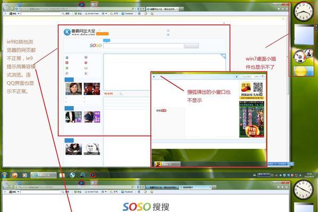Viewport: 318px width, 212px height.
Task: Click the megaphone icon in left sidebar
Action: coord(67,73)
